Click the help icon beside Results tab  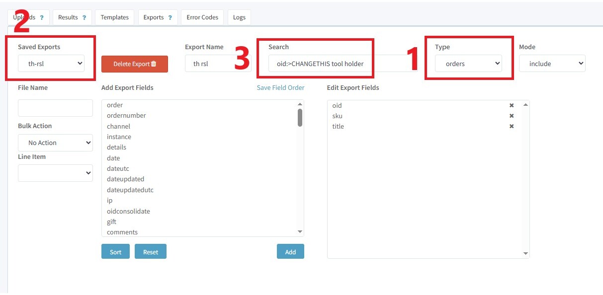(84, 17)
